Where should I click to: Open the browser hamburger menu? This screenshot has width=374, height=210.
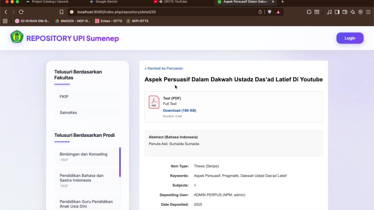point(368,12)
